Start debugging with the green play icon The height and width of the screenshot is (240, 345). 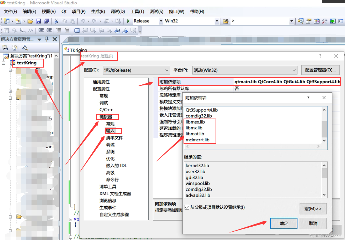128,21
